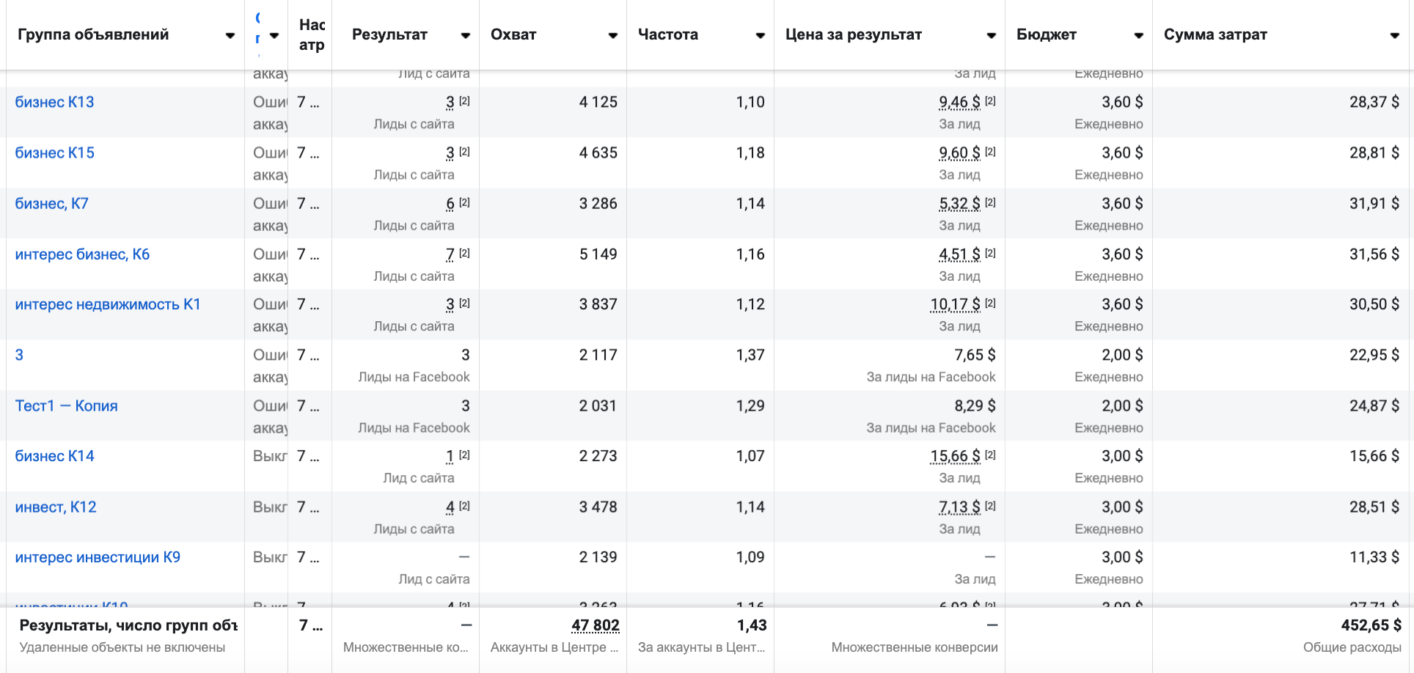Open dropdown arrow on Сумма затрат column
Viewport: 1414px width, 673px height.
point(1394,35)
